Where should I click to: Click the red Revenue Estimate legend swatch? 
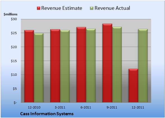[38, 8]
